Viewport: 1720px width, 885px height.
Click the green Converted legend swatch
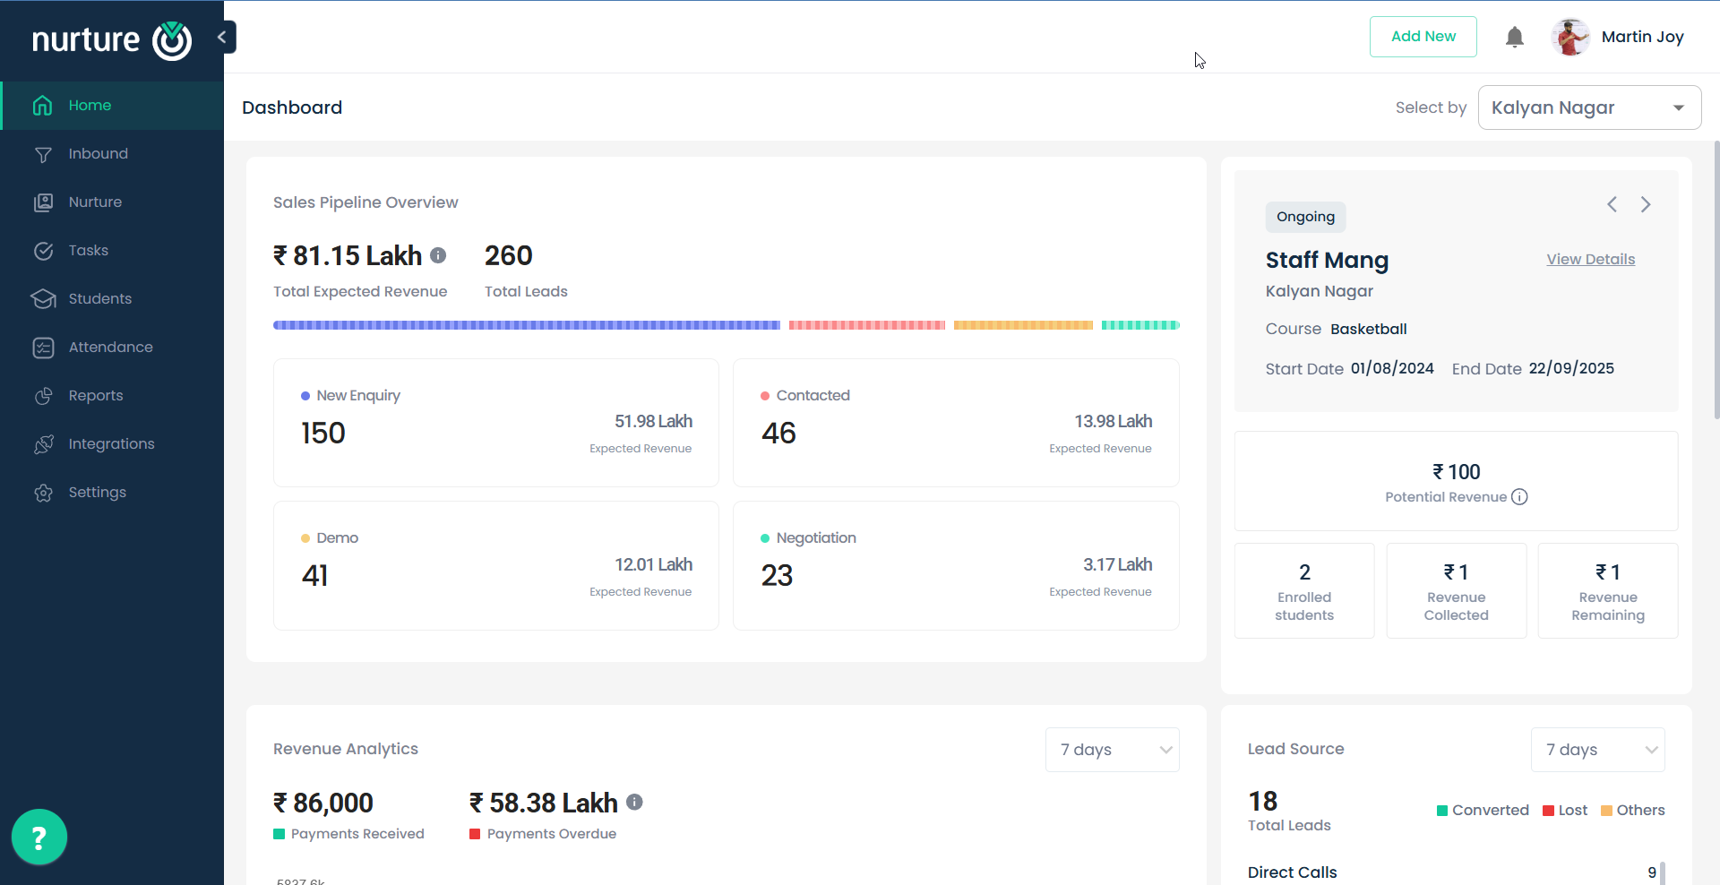coord(1442,811)
